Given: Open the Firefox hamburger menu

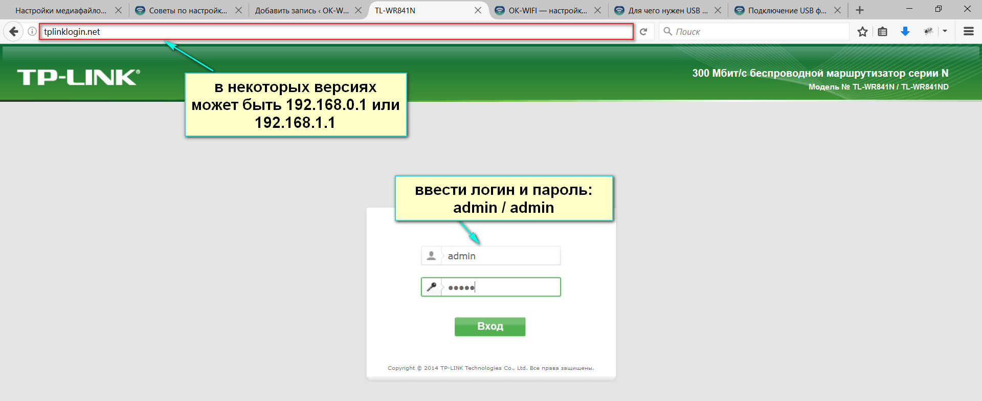Looking at the screenshot, I should tap(968, 32).
